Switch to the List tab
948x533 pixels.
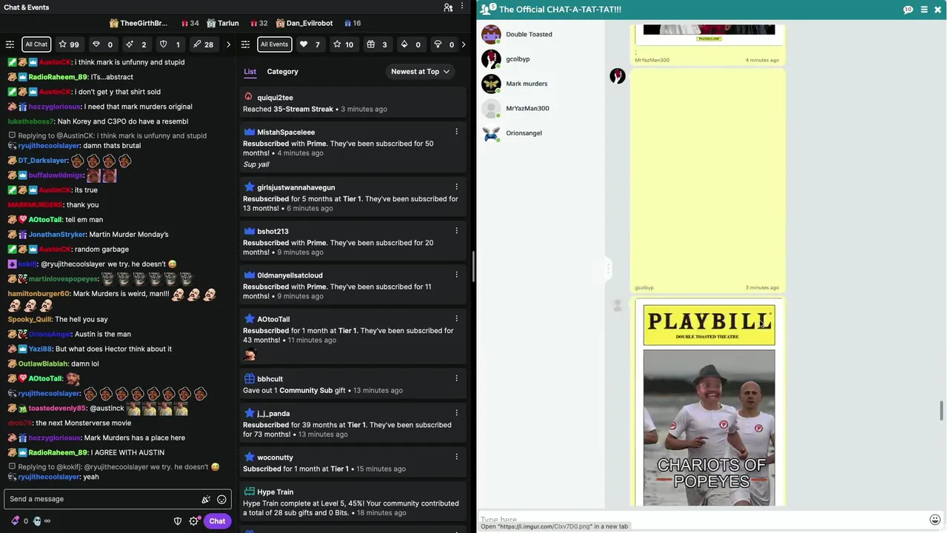click(x=250, y=72)
